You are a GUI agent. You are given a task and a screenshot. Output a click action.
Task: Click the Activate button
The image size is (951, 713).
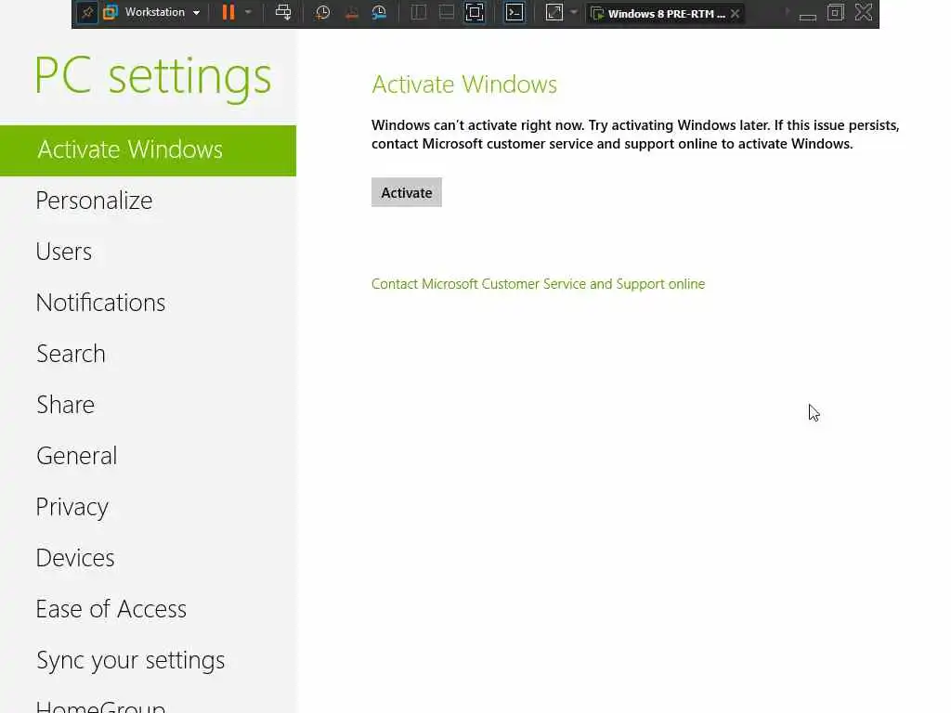pyautogui.click(x=407, y=192)
